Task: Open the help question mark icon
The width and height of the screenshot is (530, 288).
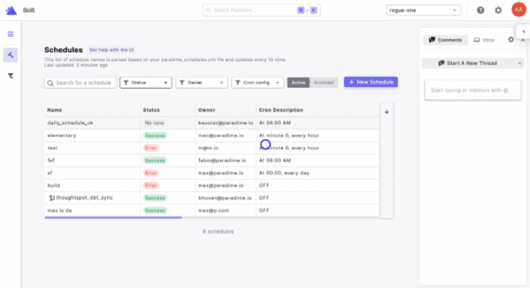Action: point(480,10)
